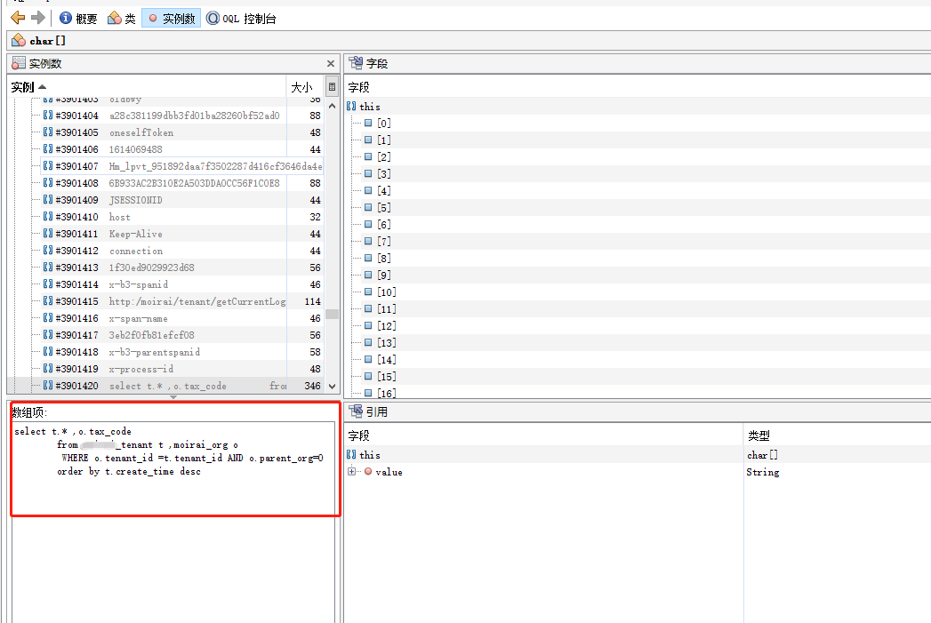This screenshot has height=623, width=931.
Task: Switch to the 类 classes view
Action: [x=121, y=18]
